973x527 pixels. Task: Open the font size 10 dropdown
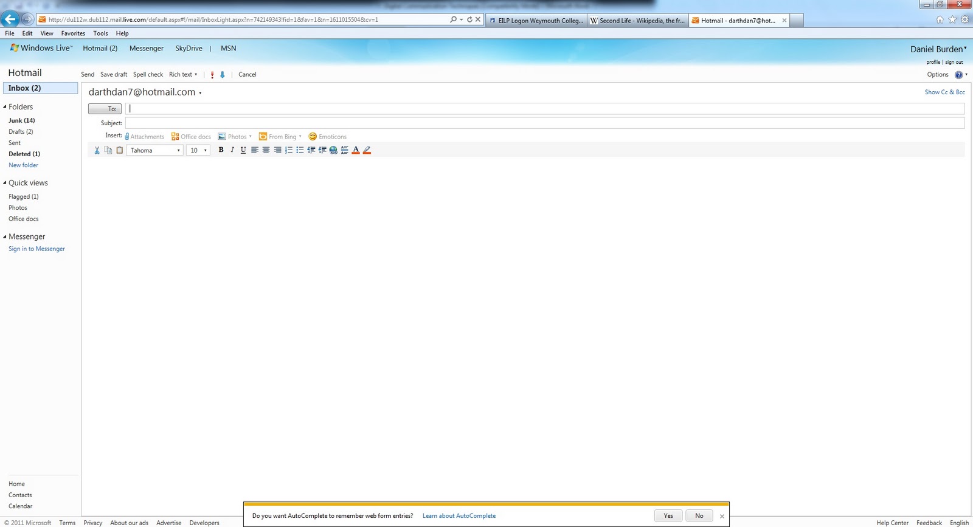[198, 150]
